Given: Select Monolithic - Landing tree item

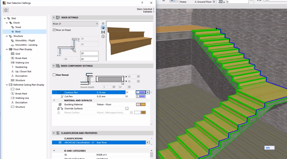Looking at the screenshot, I should 26,45.
